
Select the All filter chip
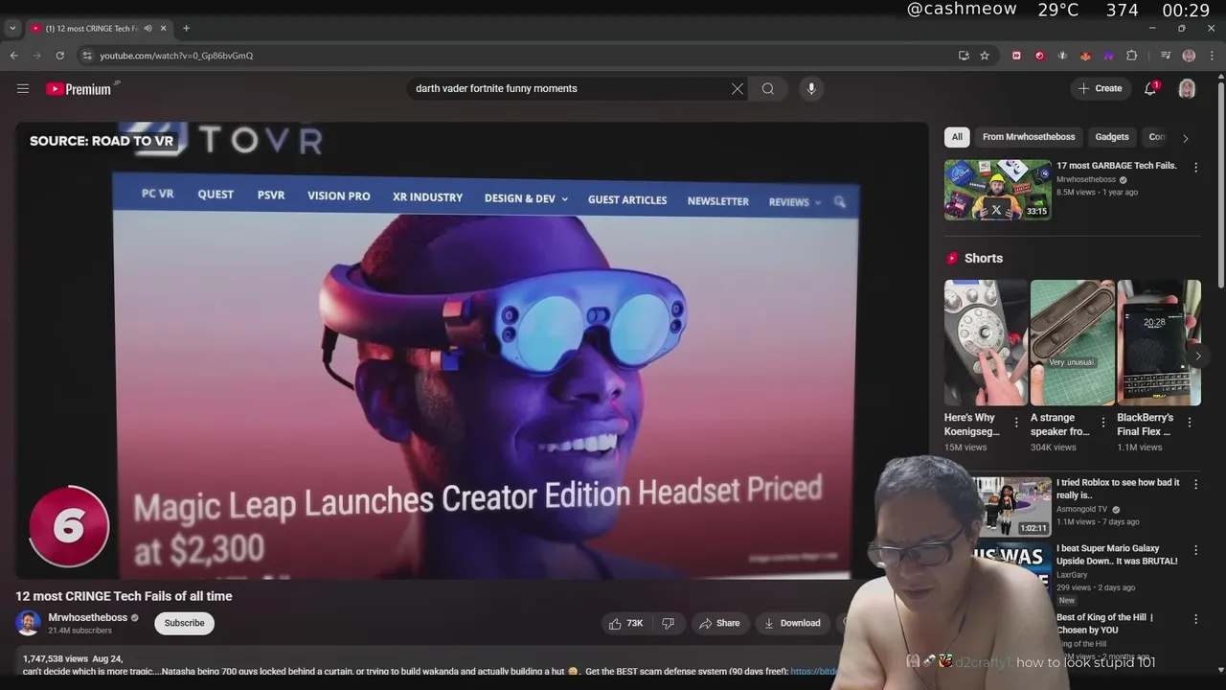click(x=957, y=136)
